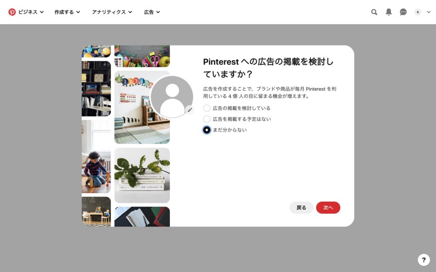
Task: Expand the アナリティクス dropdown menu
Action: (112, 12)
